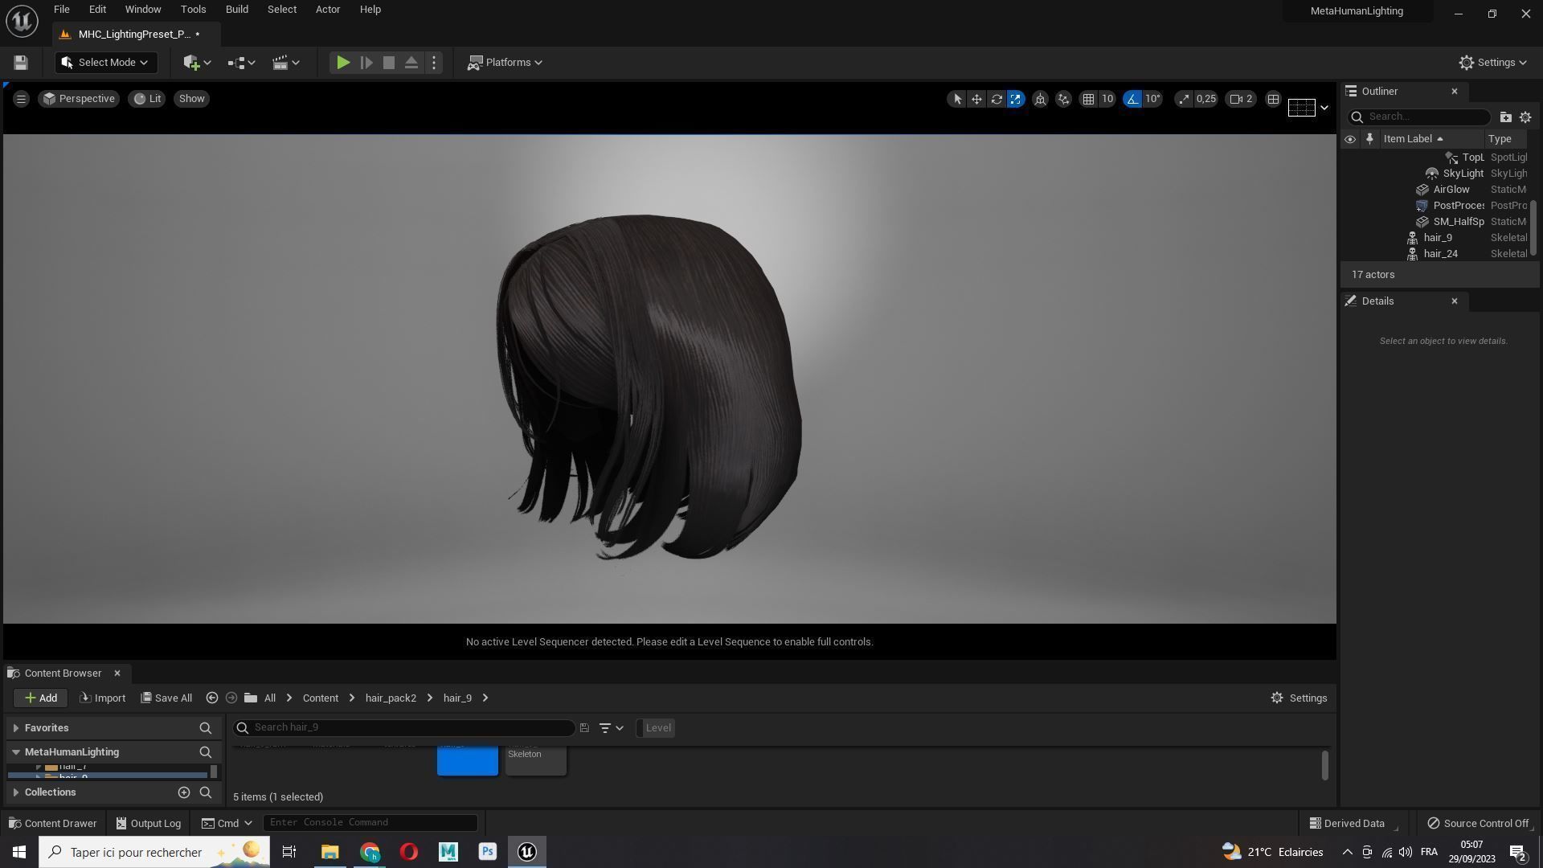Open the Blueprints toolbar dropdown
Viewport: 1543px width, 868px height.
click(241, 63)
